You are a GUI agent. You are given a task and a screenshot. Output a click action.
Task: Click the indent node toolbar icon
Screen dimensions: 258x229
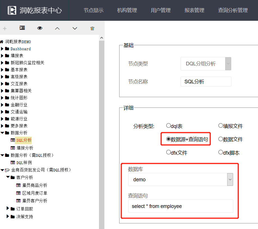(22, 28)
